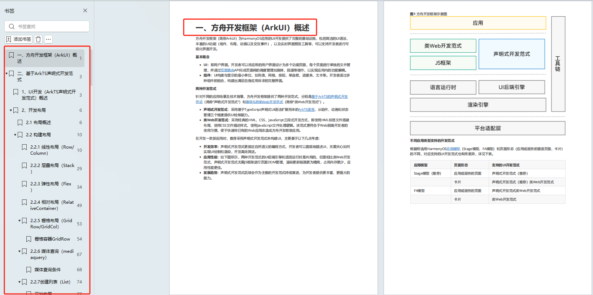Click bookmark icon beside 2.2.7创建列表
This screenshot has height=295, width=593.
[x=25, y=282]
